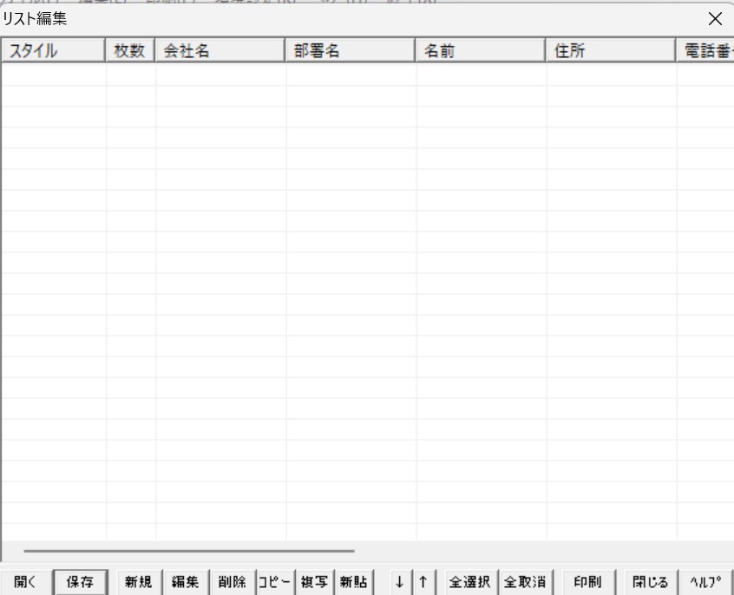Viewport: 734px width, 595px height.
Task: Sort by スタイル column header
Action: tap(53, 52)
